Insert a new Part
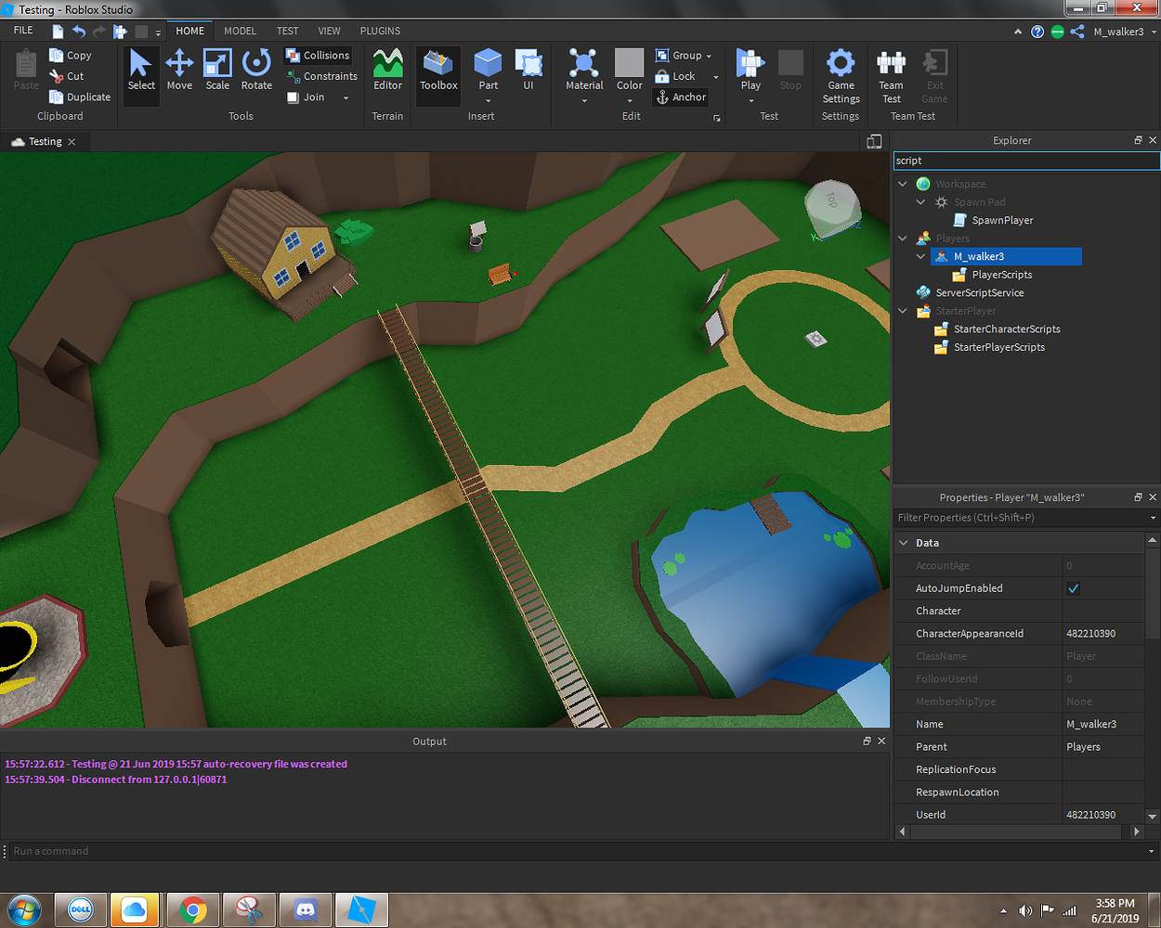 488,65
